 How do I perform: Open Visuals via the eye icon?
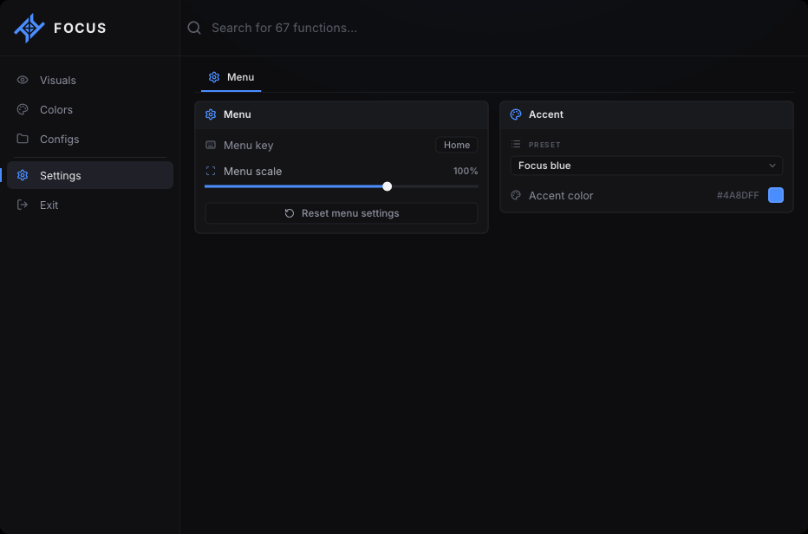[x=23, y=80]
